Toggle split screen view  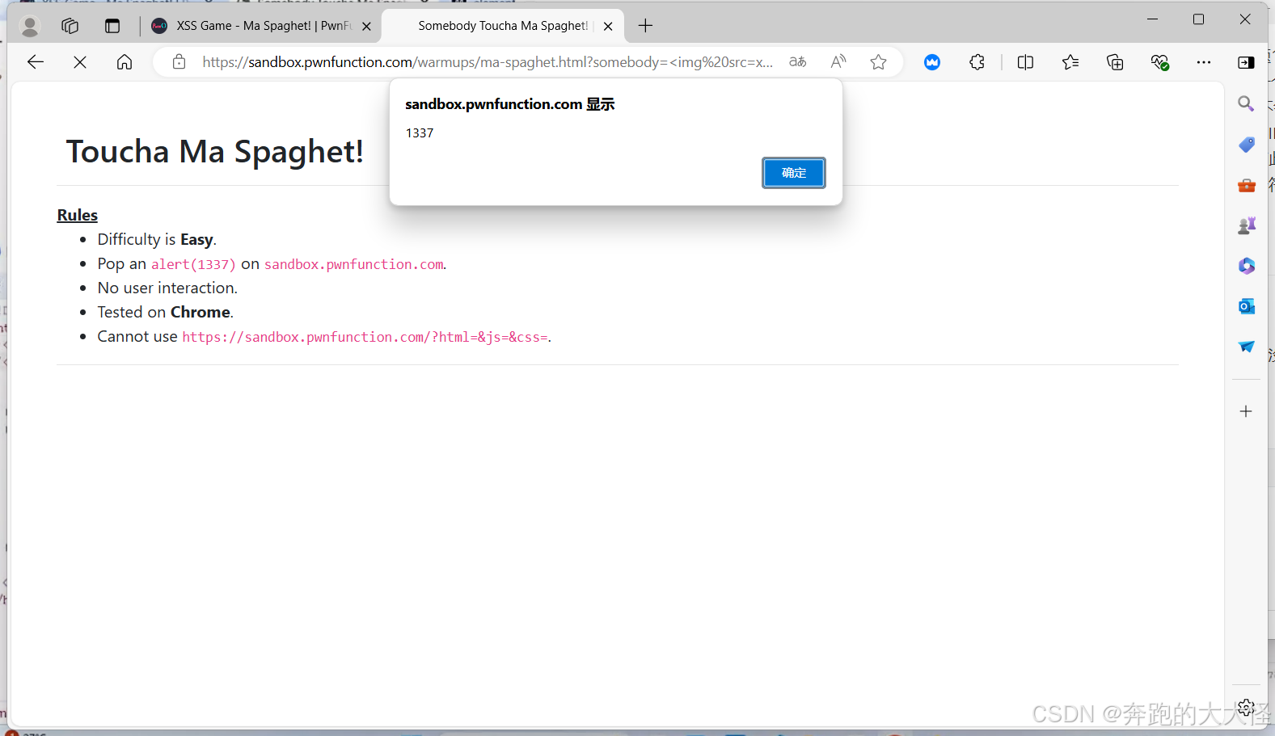click(x=1025, y=62)
